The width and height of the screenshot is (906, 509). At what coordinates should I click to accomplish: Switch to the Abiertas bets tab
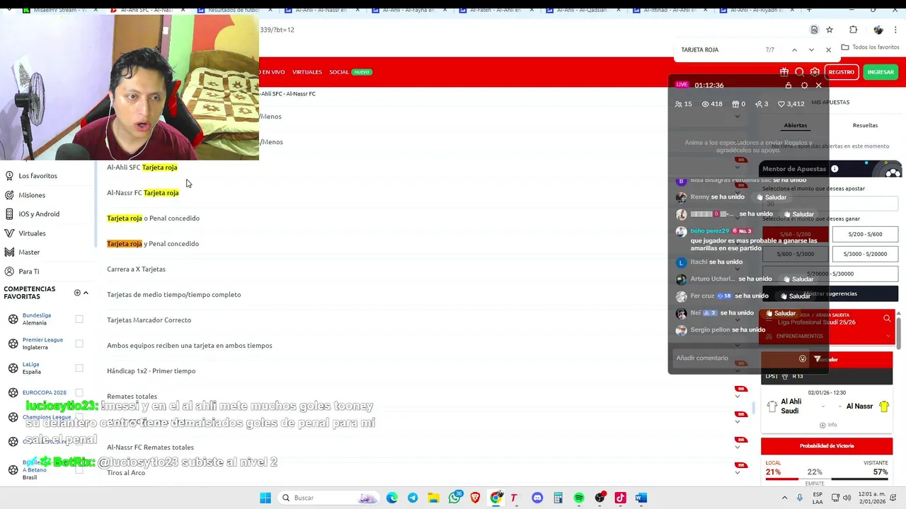click(795, 126)
